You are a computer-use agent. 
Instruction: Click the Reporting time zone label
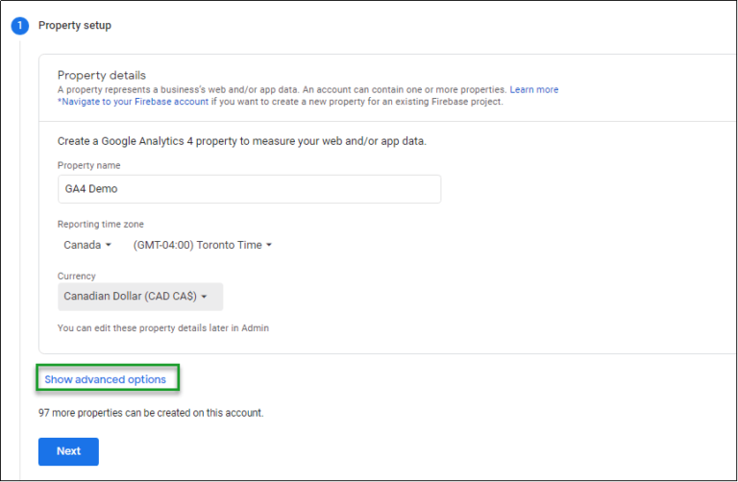[101, 225]
